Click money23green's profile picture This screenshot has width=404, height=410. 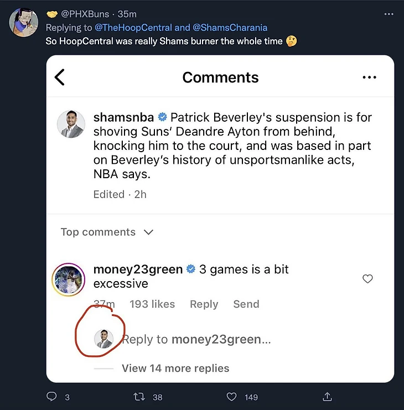pyautogui.click(x=68, y=279)
